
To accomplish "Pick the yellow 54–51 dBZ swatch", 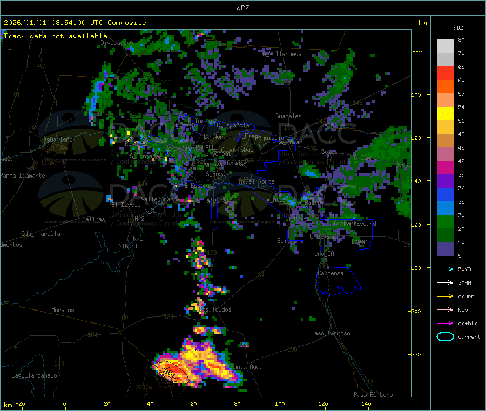I will (x=445, y=114).
